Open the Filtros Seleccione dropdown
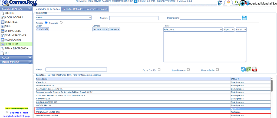 click(193, 30)
